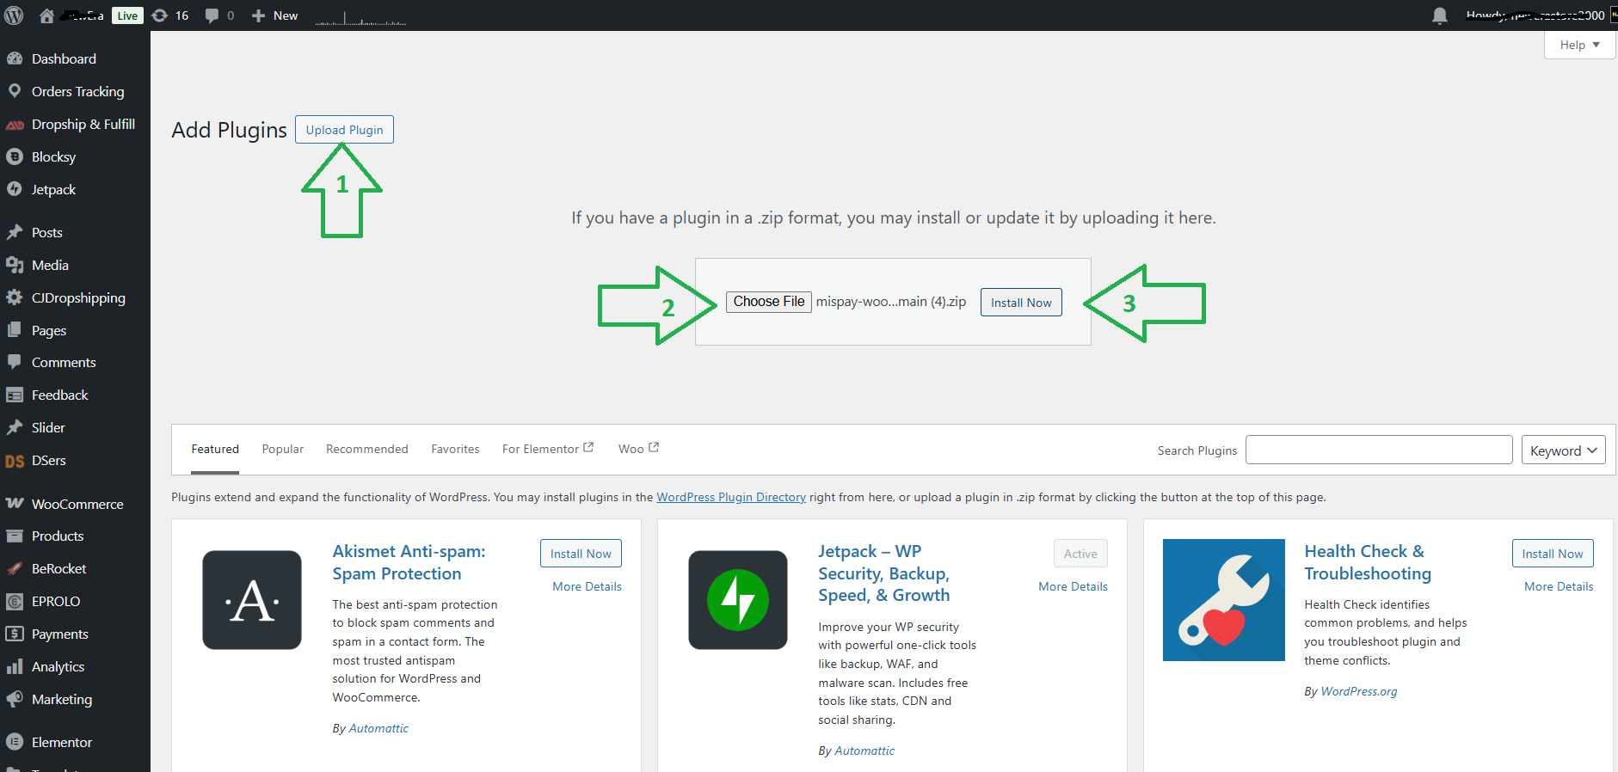The height and width of the screenshot is (772, 1618).
Task: Open Health Check & Troubleshooting title link
Action: coord(1368,562)
